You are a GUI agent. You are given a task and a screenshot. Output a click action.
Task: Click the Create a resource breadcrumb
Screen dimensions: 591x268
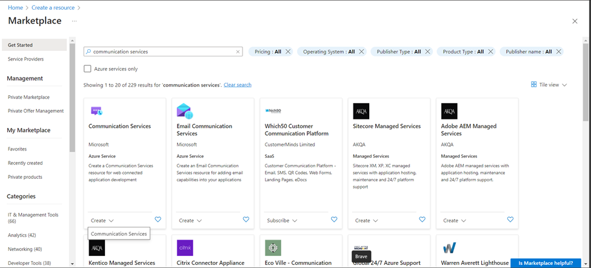pyautogui.click(x=53, y=7)
